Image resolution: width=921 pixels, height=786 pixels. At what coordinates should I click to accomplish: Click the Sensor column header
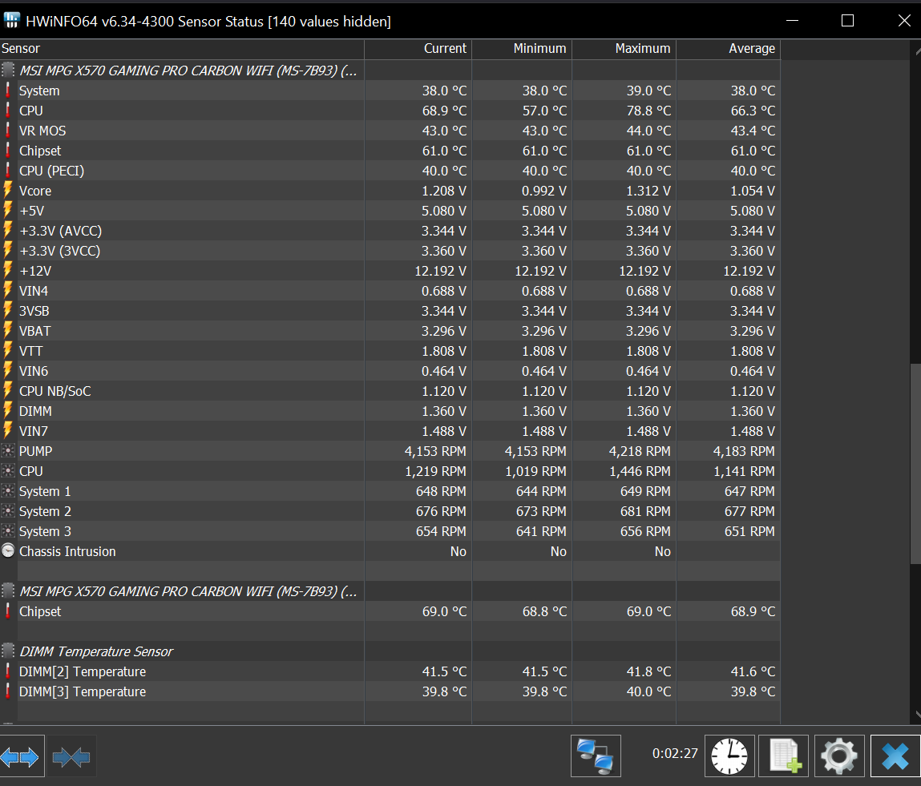coord(182,49)
